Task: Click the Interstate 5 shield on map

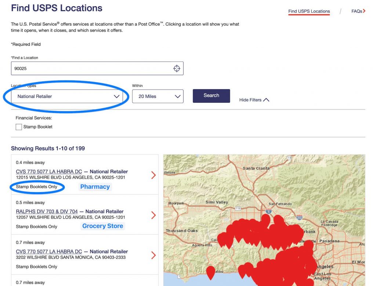Action: click(x=270, y=211)
